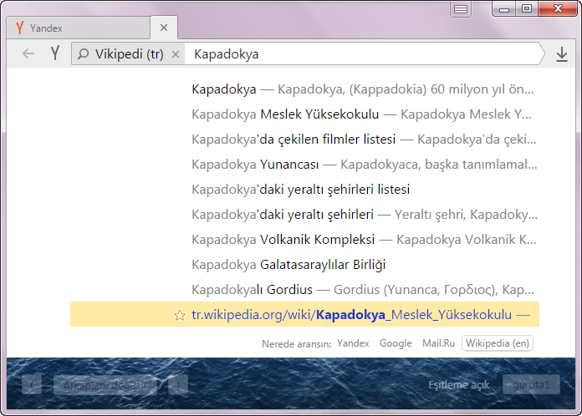The image size is (582, 416).
Task: Click the magnifier icon in address bar
Action: tap(83, 54)
